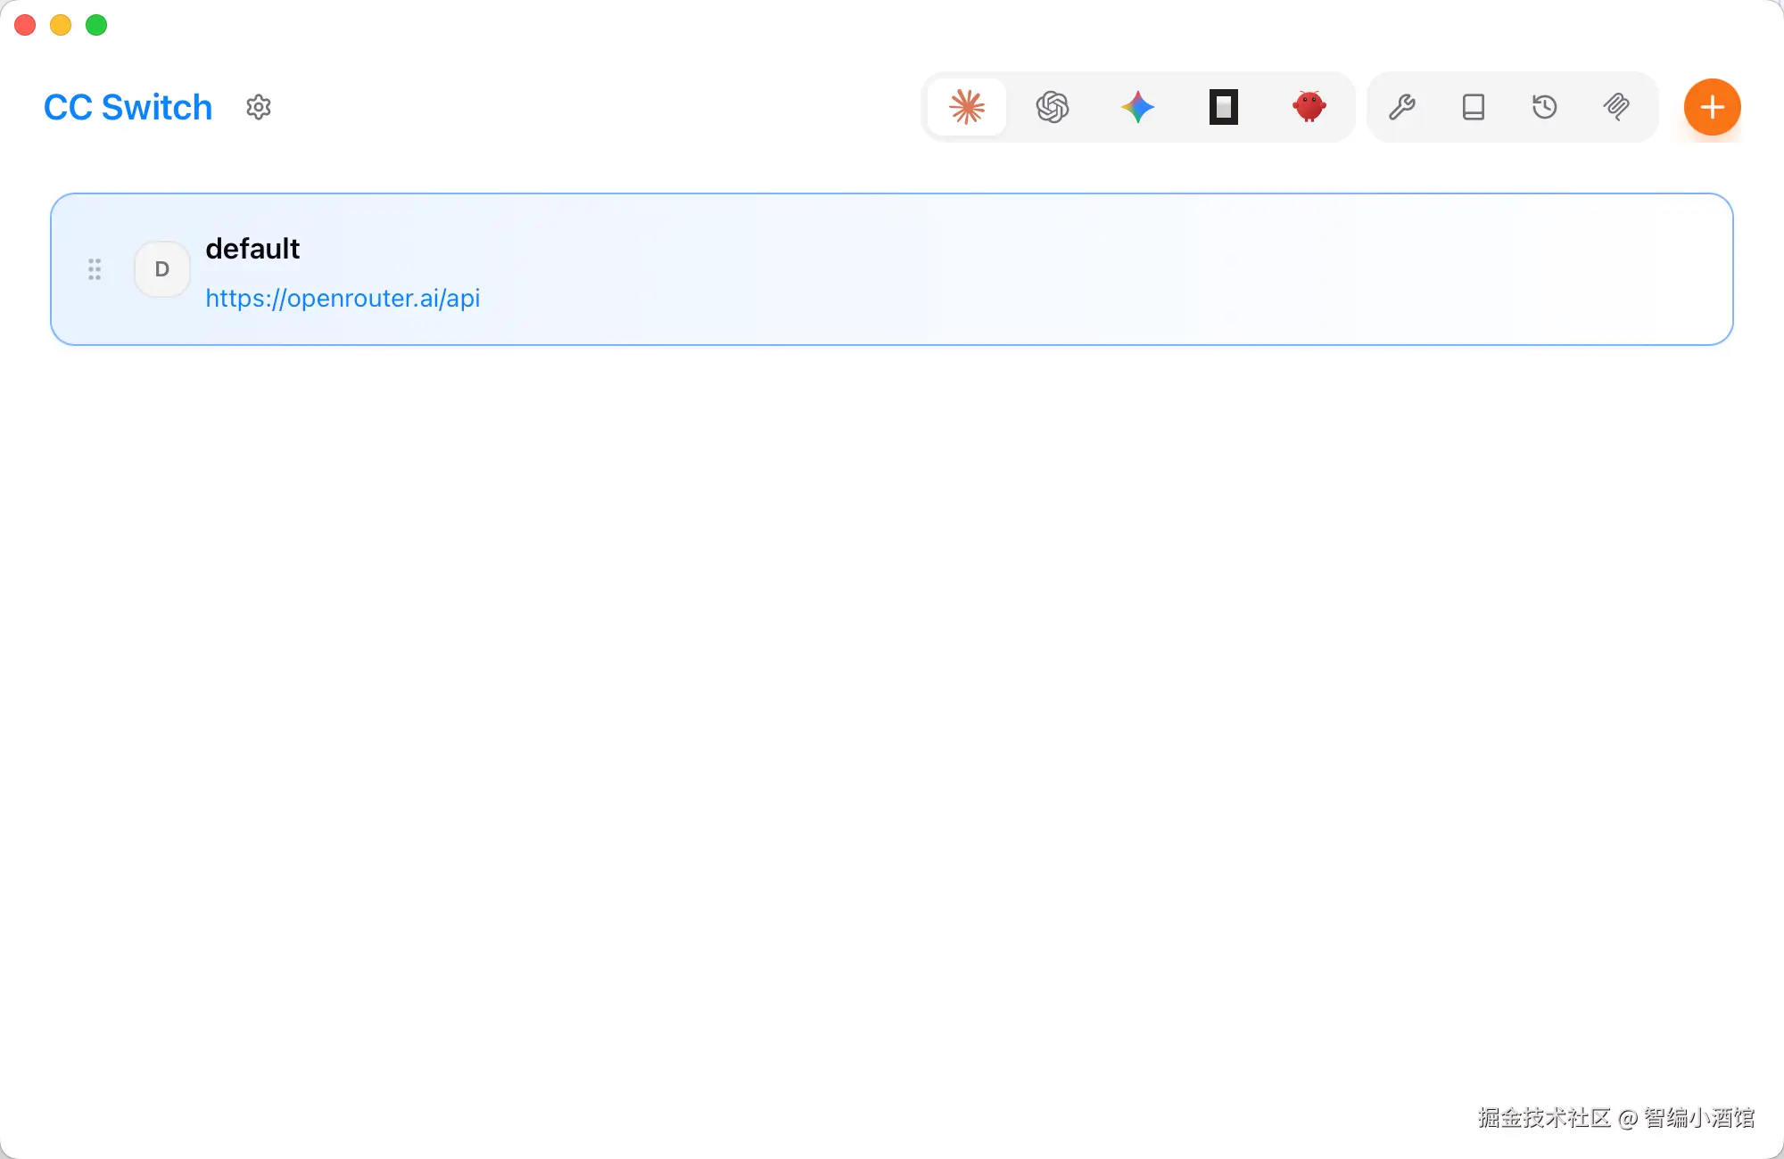Click the paperclip icon
The image size is (1784, 1159).
click(x=1616, y=107)
